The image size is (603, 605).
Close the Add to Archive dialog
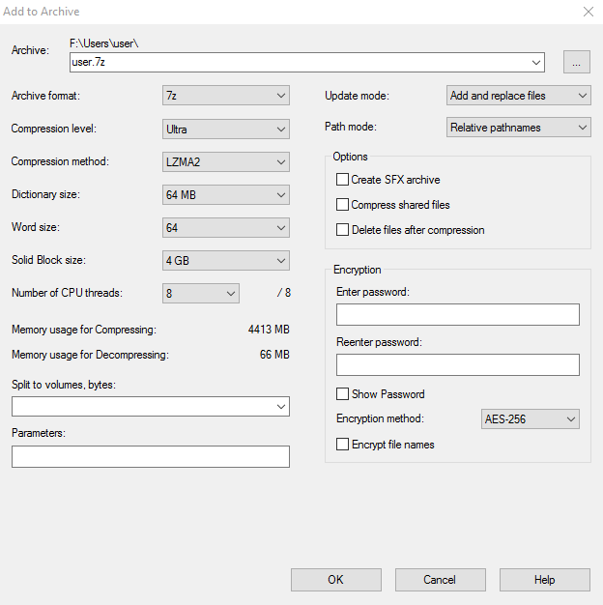coord(588,12)
